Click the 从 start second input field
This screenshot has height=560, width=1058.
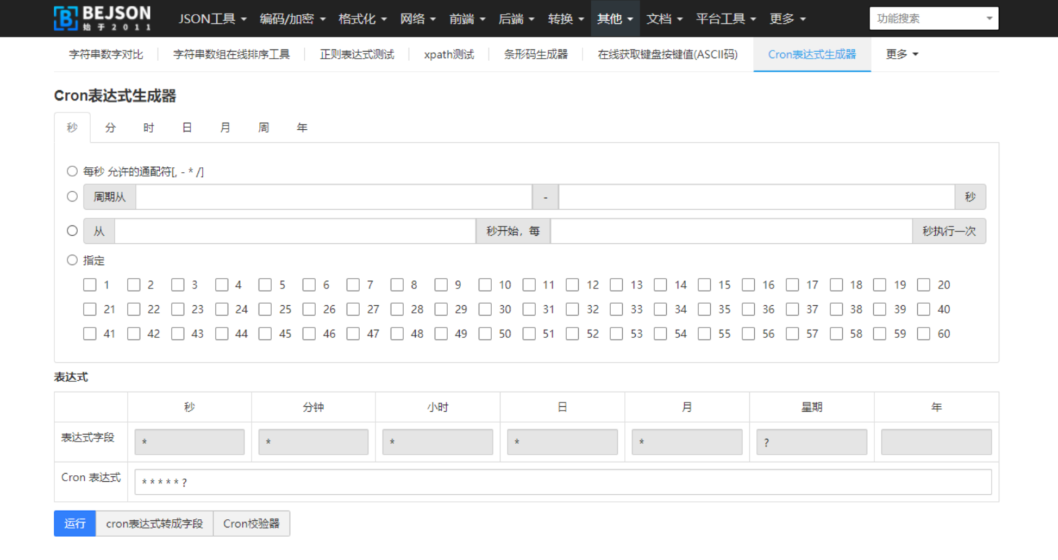click(x=295, y=231)
